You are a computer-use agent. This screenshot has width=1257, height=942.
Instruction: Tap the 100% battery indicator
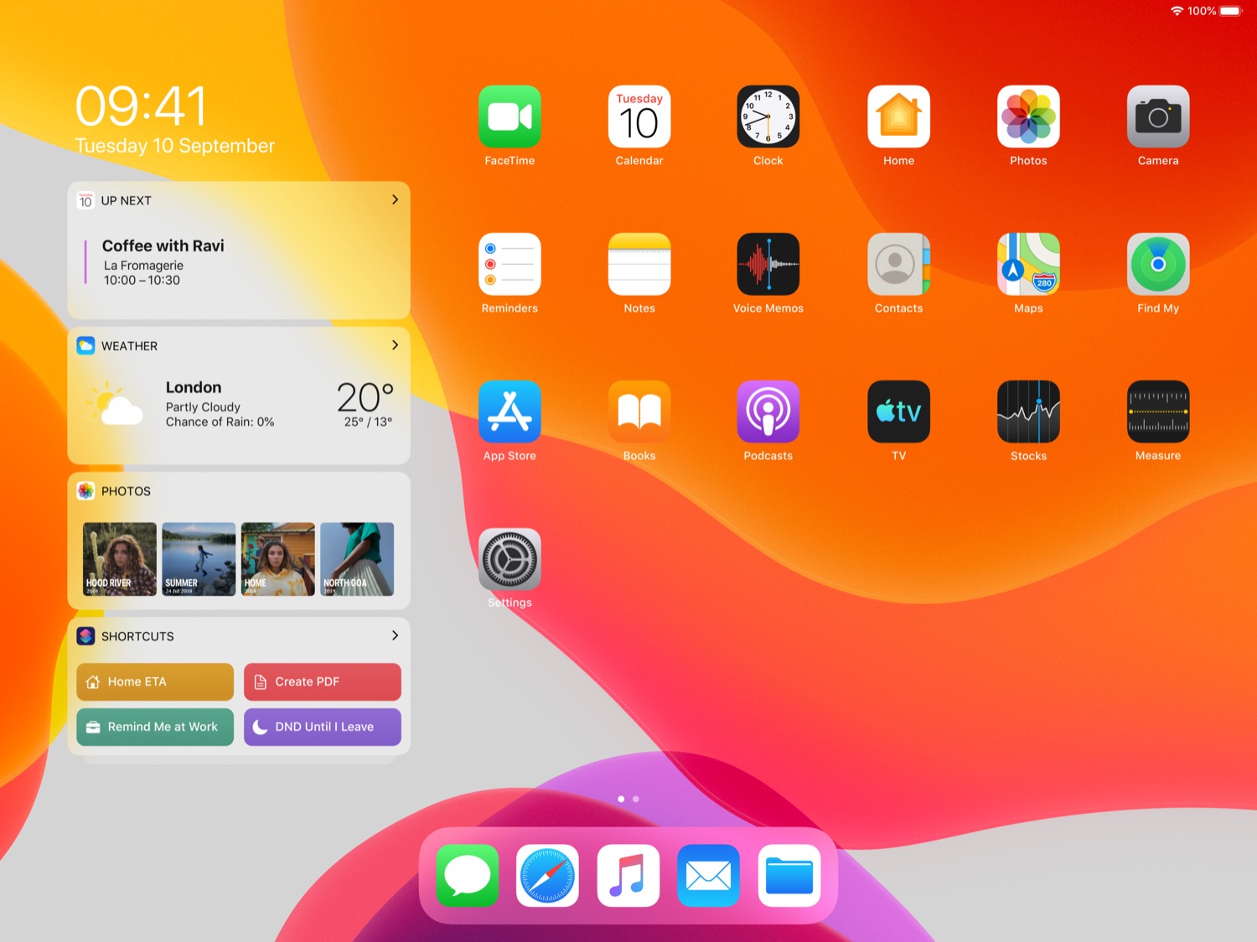point(1215,11)
